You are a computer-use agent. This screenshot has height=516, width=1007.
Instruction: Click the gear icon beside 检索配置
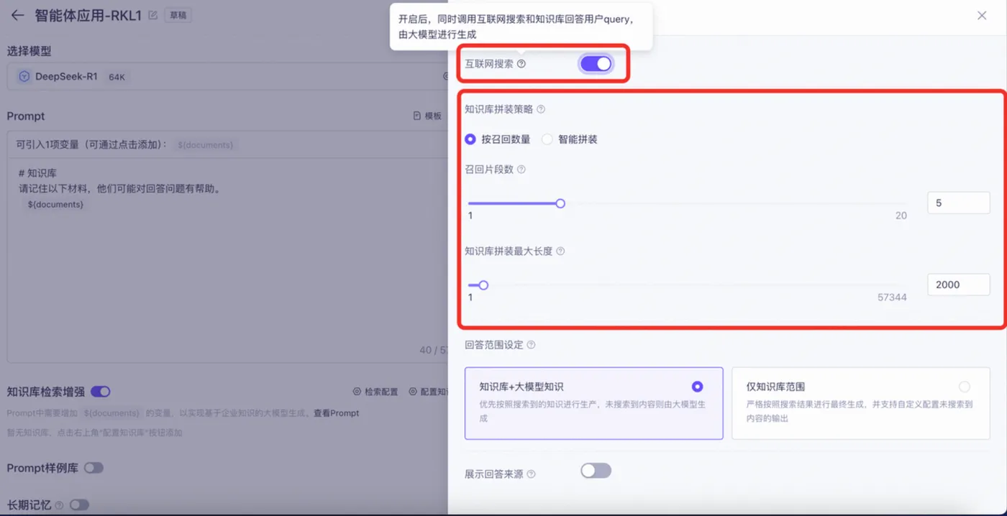[357, 392]
